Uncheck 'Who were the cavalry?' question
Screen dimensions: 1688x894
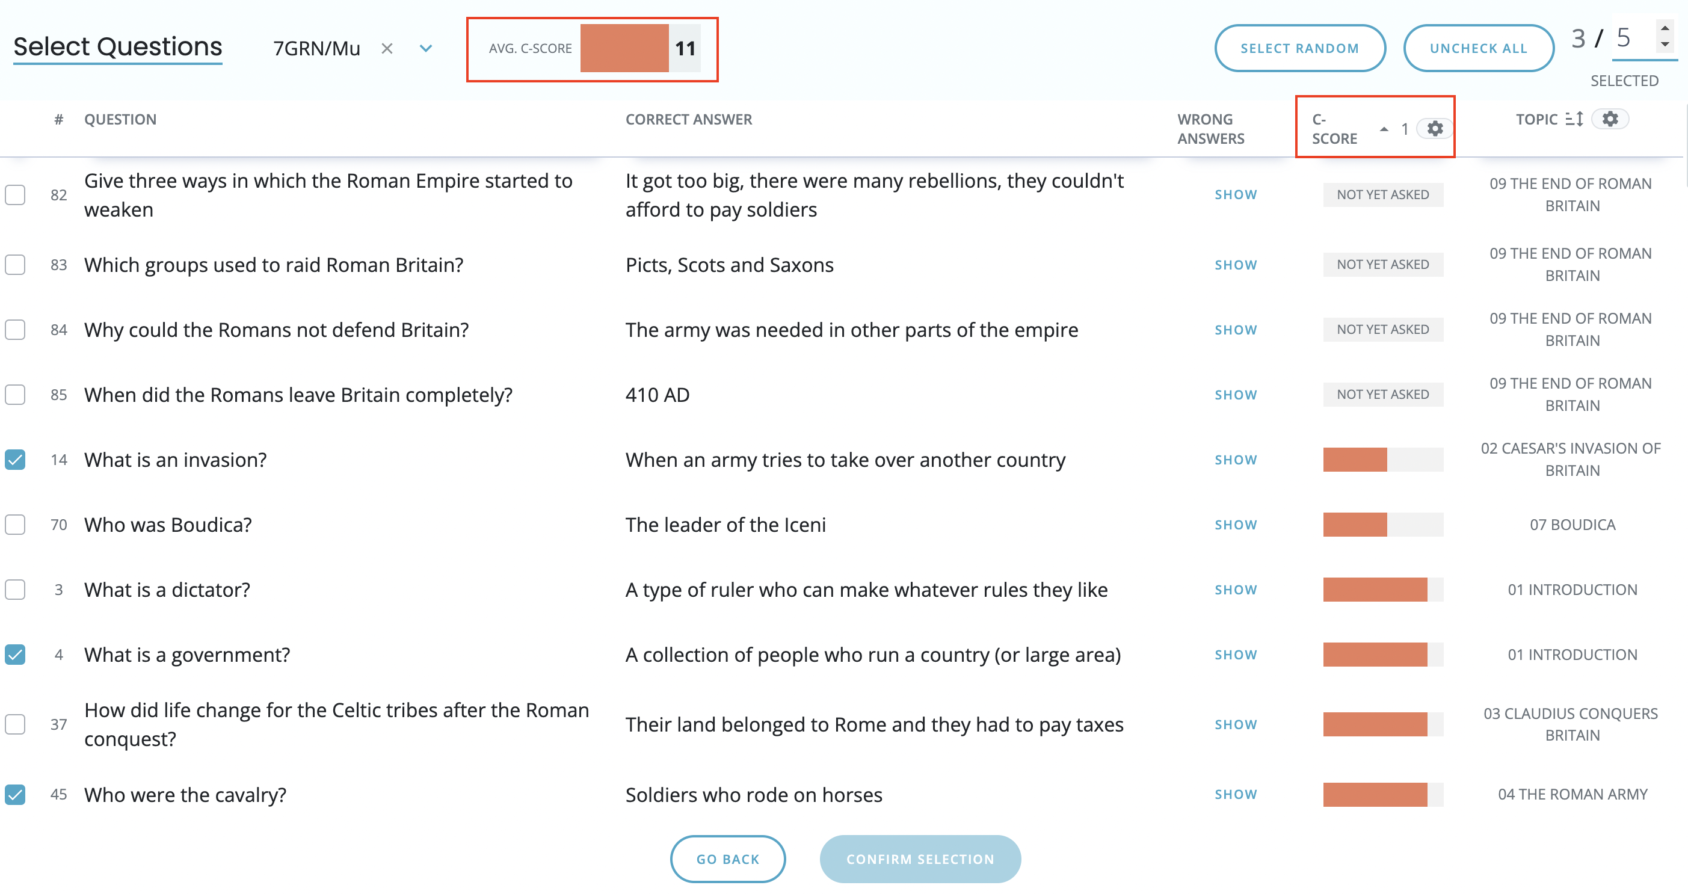15,794
